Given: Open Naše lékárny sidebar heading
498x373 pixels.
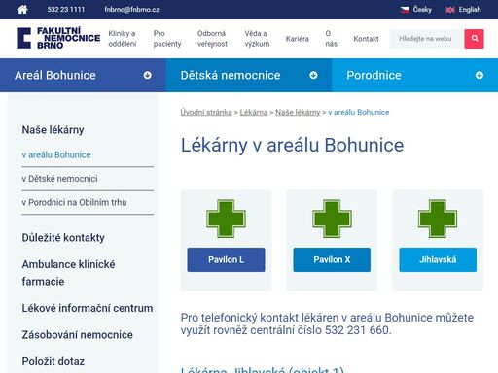Looking at the screenshot, I should [x=53, y=130].
